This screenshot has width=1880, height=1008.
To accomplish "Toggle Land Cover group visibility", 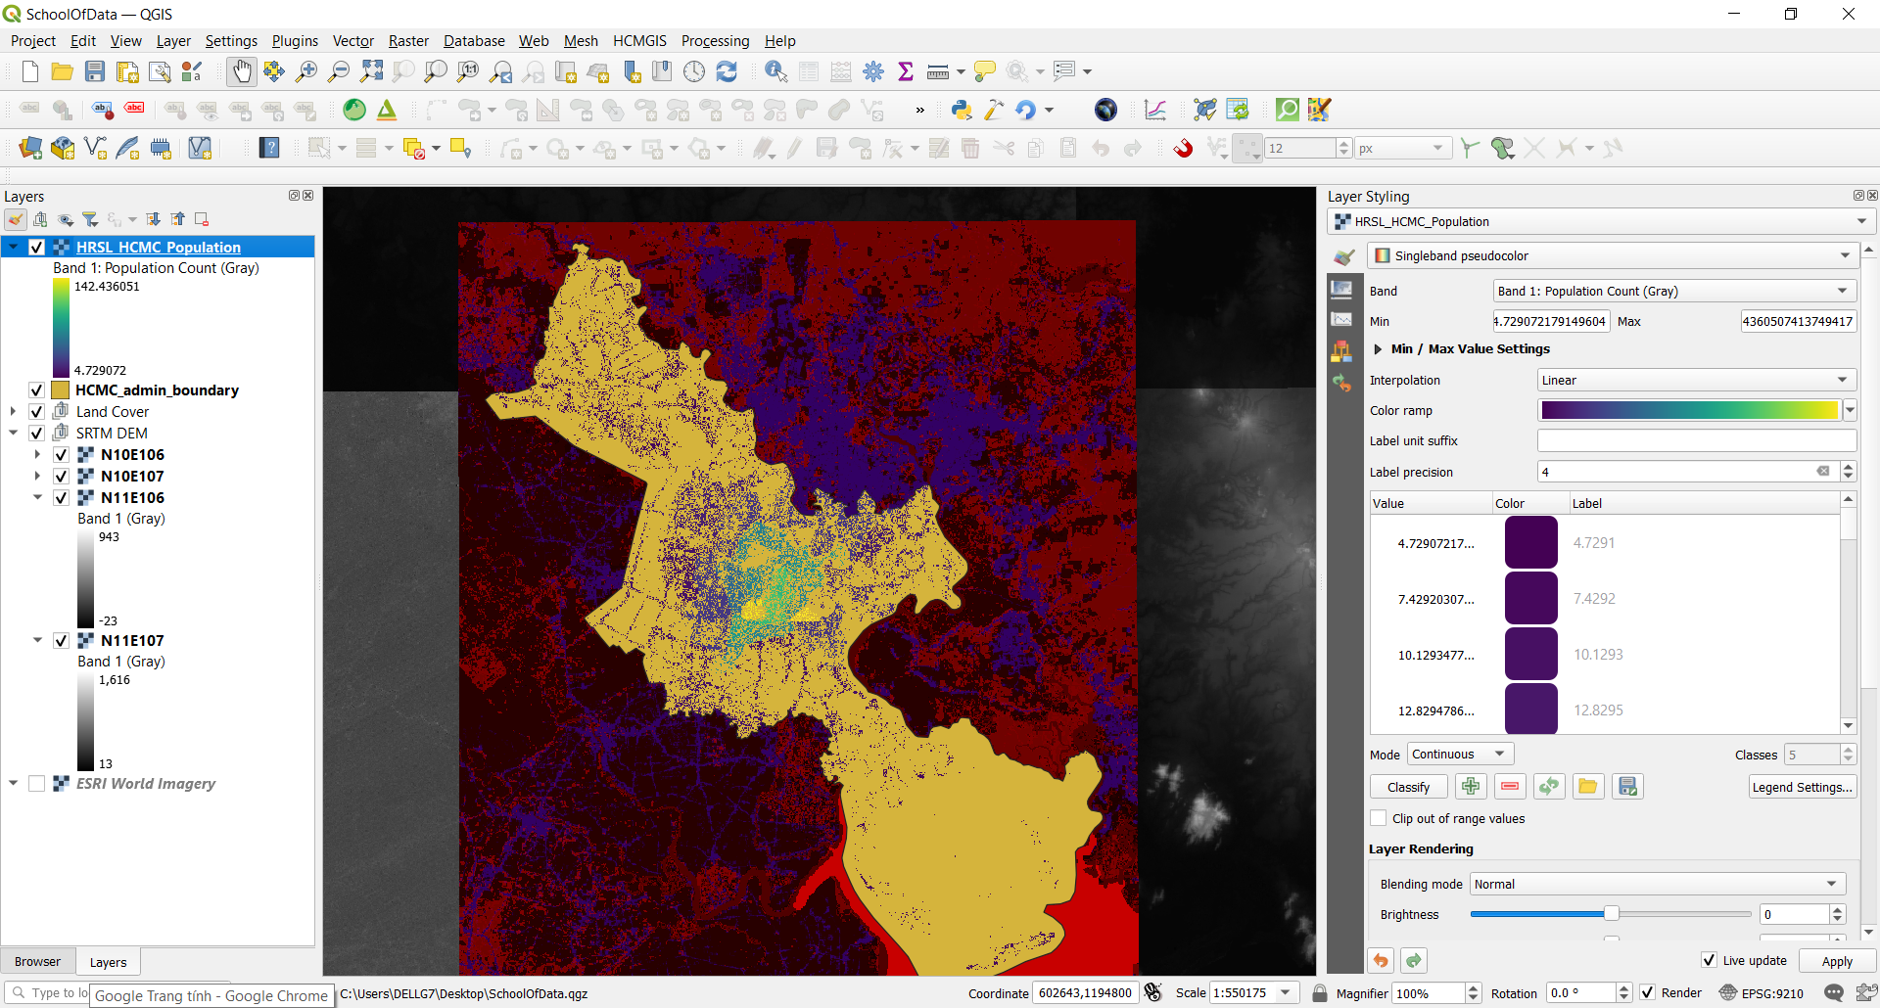I will 36,412.
